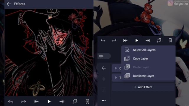Jump to end in left panel toolbar
The image size is (189, 106).
(x=62, y=102)
